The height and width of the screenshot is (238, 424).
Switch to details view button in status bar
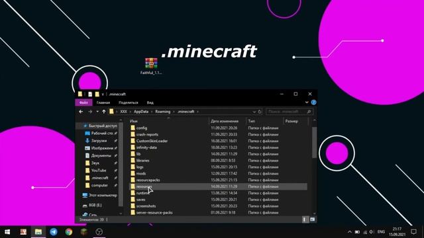click(x=305, y=219)
